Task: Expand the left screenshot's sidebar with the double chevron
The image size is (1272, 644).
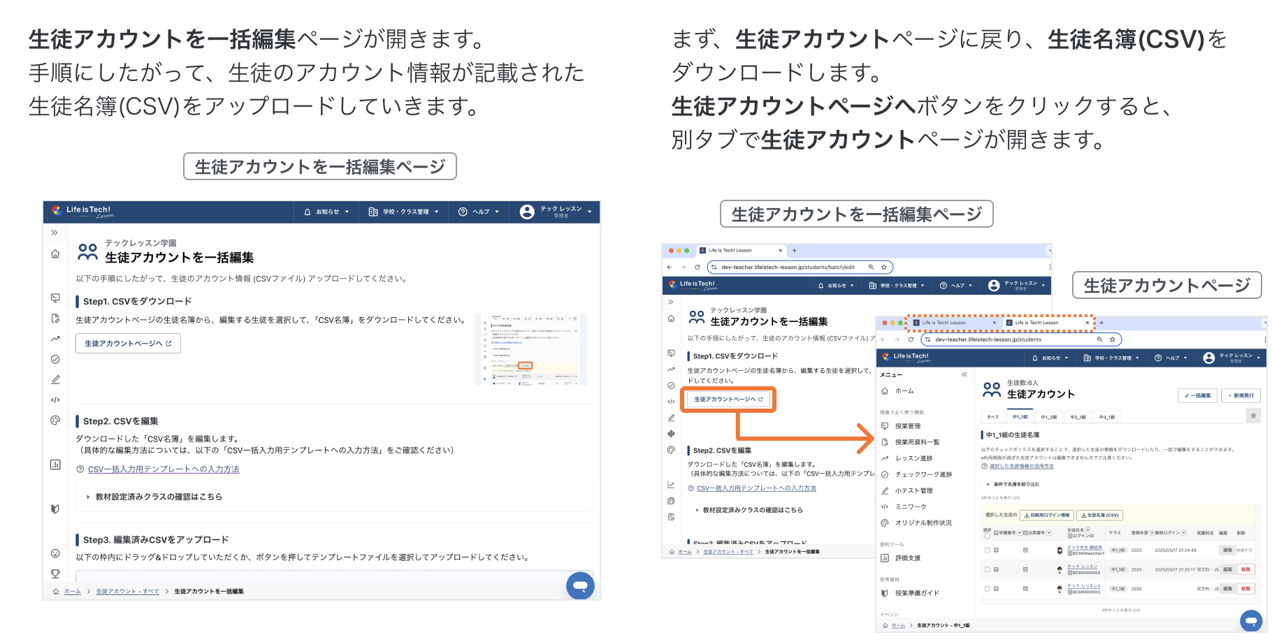Action: pos(55,233)
